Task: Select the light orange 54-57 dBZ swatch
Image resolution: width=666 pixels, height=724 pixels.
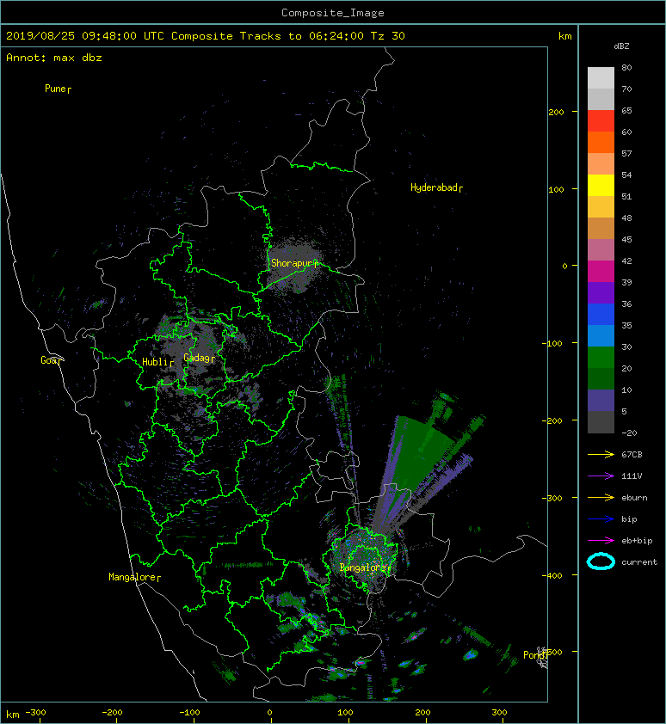Action: [601, 164]
